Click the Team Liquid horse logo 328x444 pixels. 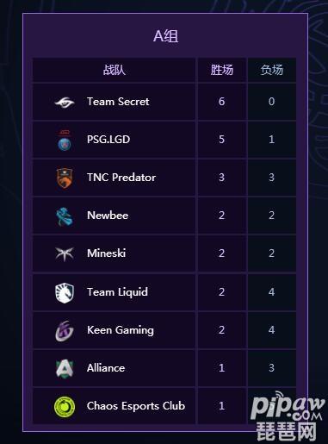pyautogui.click(x=65, y=293)
